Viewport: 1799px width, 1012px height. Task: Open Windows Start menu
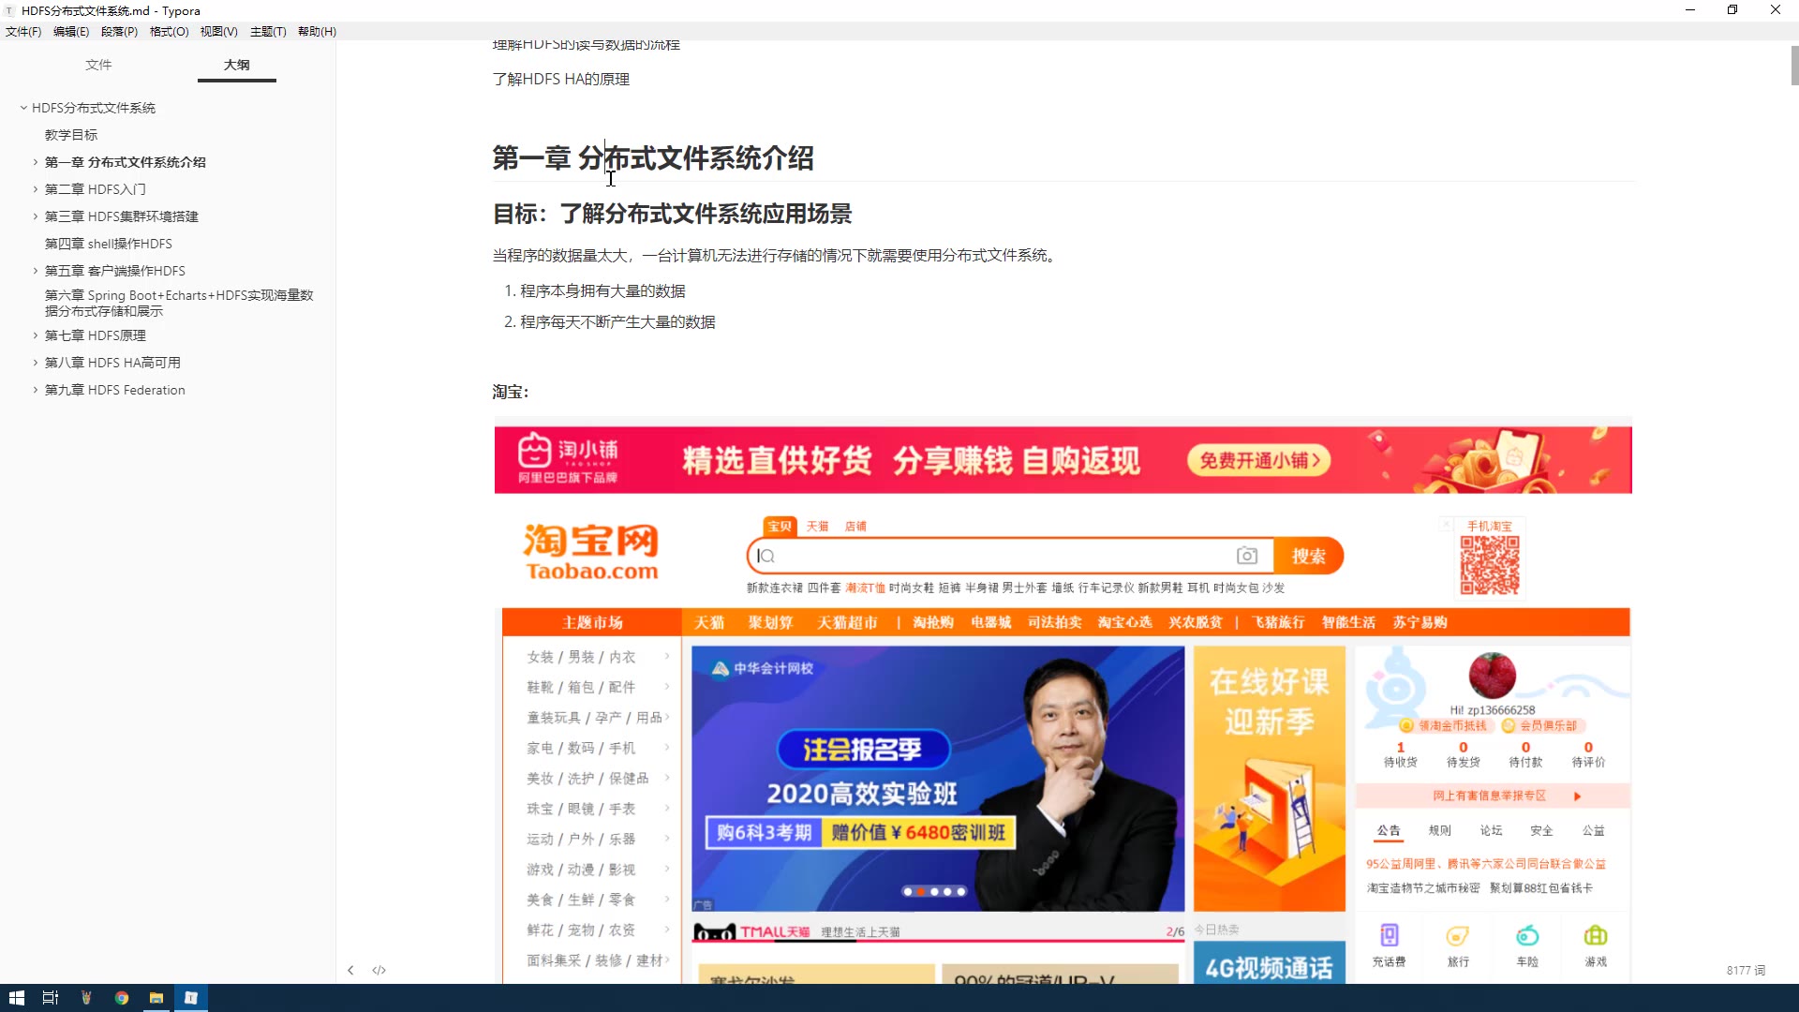pos(16,998)
